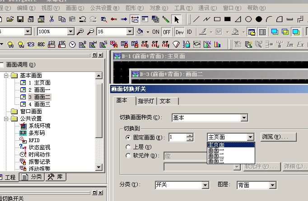Open the 切换画面种类 dropdown

(244, 118)
